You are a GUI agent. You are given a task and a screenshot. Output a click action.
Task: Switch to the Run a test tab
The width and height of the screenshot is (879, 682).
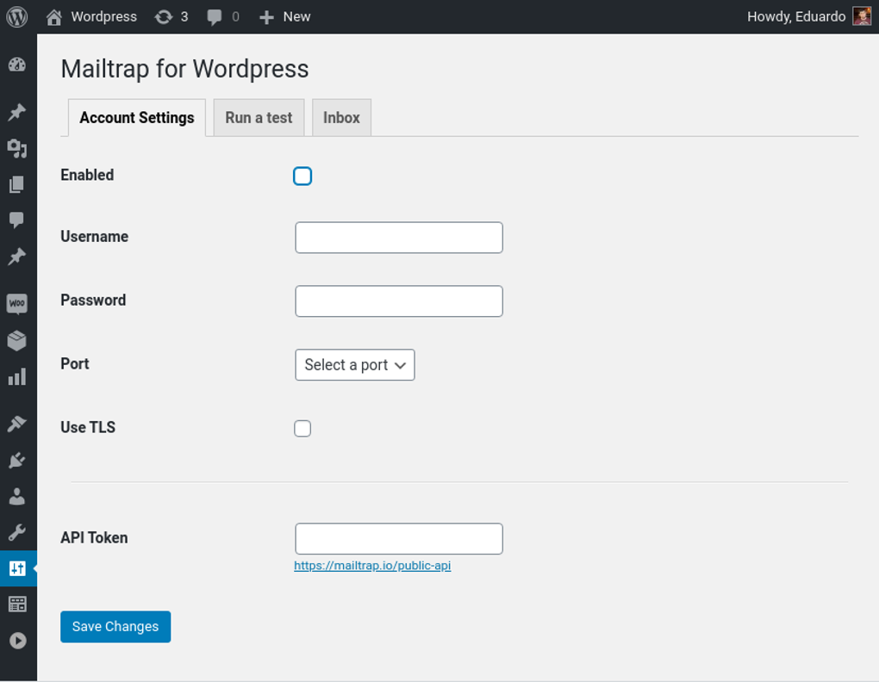click(x=259, y=118)
